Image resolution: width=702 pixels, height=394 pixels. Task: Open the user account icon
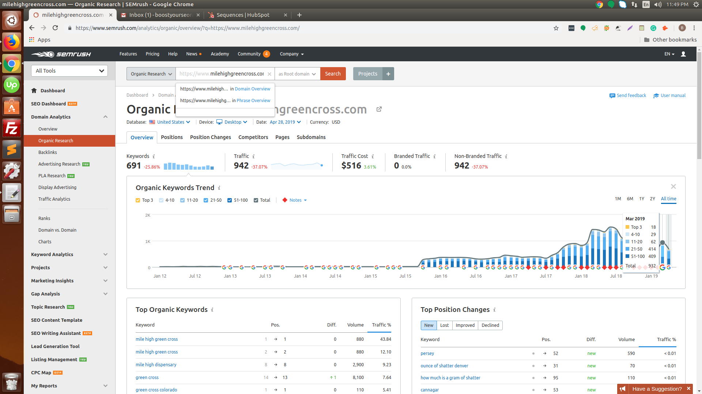[x=683, y=54]
